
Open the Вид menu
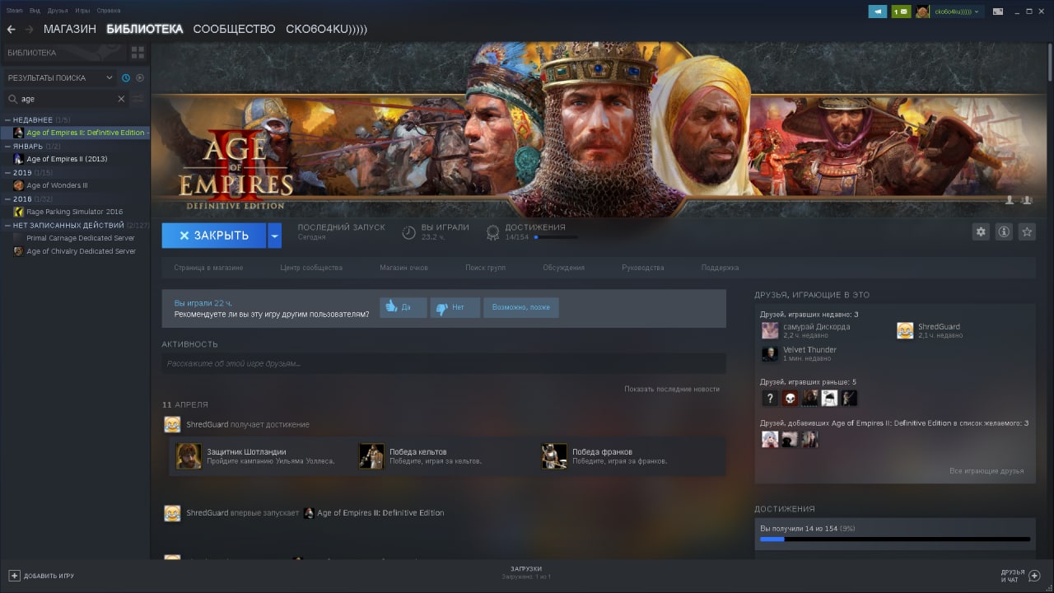point(35,11)
